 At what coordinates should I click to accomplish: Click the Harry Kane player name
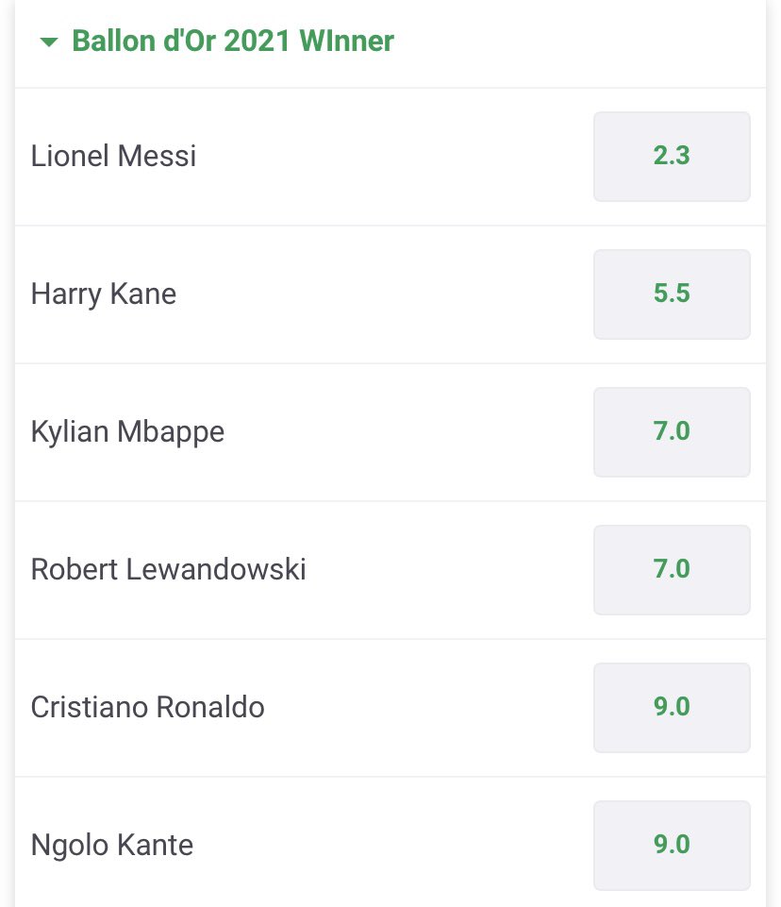pyautogui.click(x=104, y=294)
